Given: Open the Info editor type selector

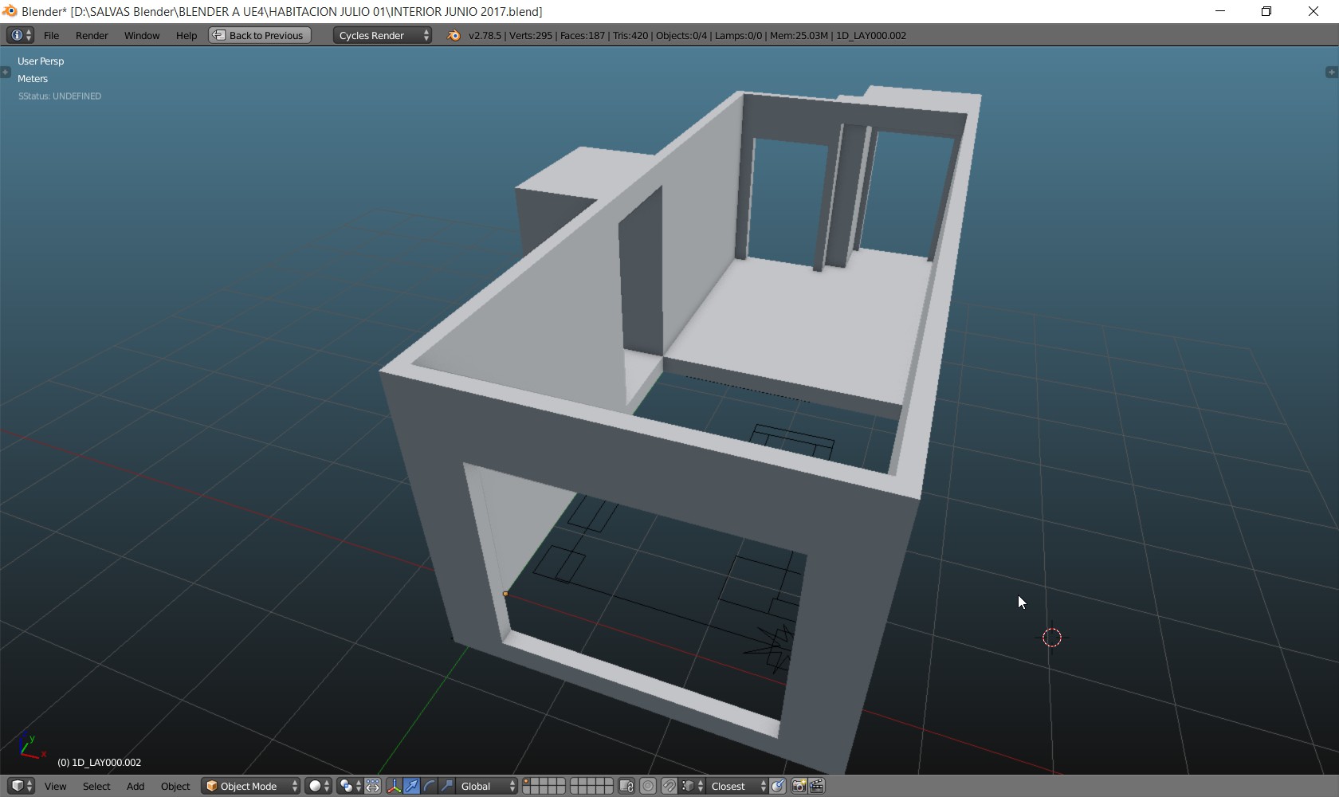Looking at the screenshot, I should click(x=20, y=35).
